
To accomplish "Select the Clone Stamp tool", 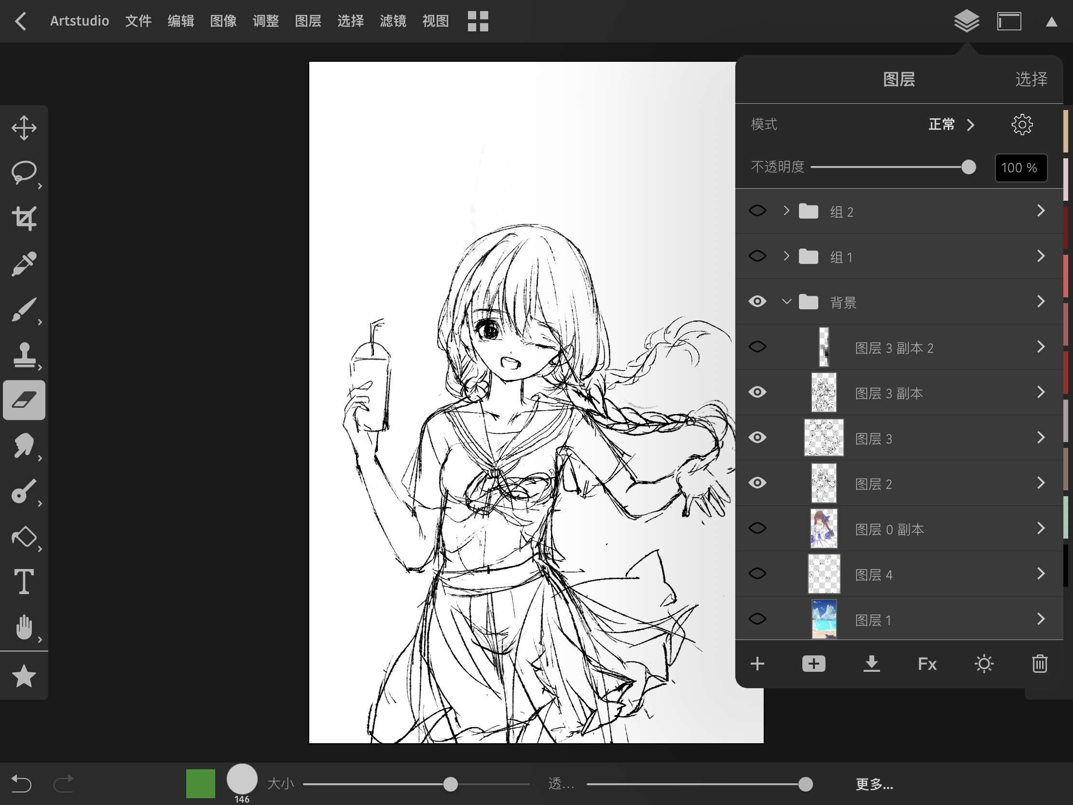I will pos(24,355).
